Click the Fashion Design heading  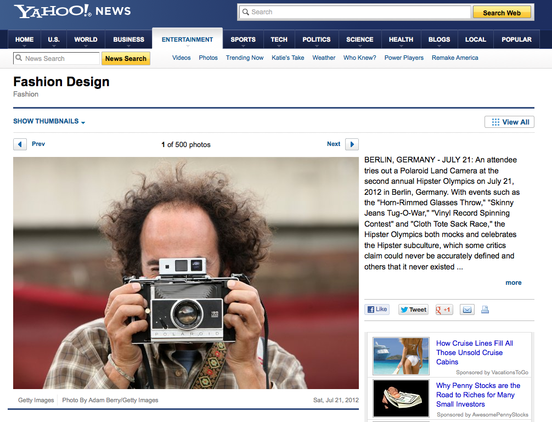click(x=61, y=82)
